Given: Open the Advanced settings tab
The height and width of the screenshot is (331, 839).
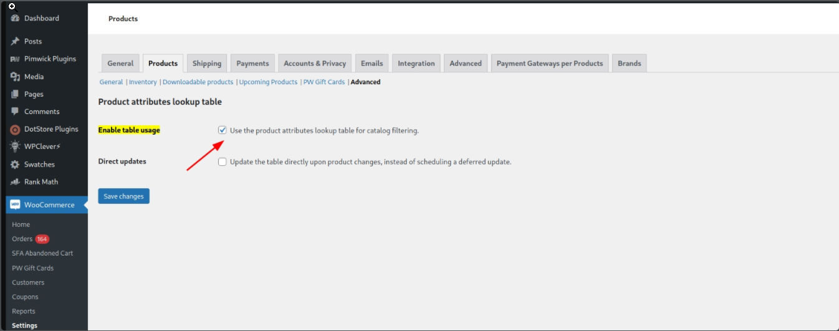Looking at the screenshot, I should point(466,63).
